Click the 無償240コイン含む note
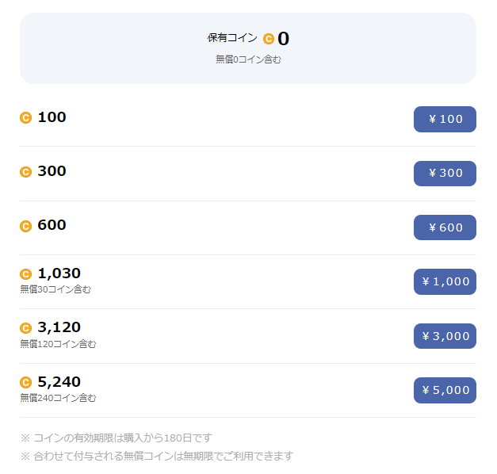The width and height of the screenshot is (497, 474). 58,398
